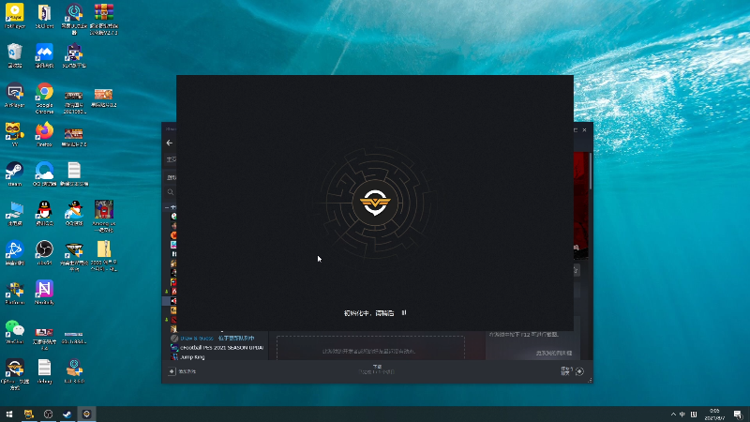This screenshot has width=750, height=422.
Task: Open the QQ Browser cloud icon
Action: [x=44, y=173]
